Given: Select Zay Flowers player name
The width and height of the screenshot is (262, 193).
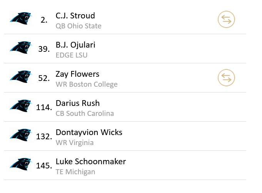Looking at the screenshot, I should (77, 74).
